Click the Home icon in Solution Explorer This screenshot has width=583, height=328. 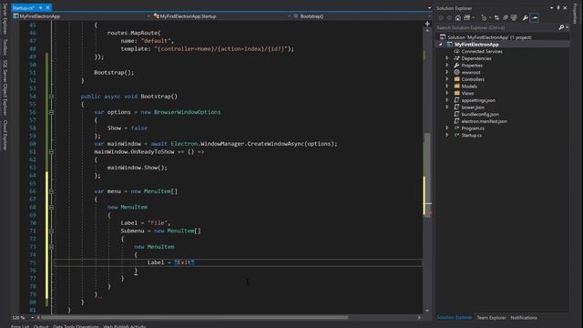458,18
